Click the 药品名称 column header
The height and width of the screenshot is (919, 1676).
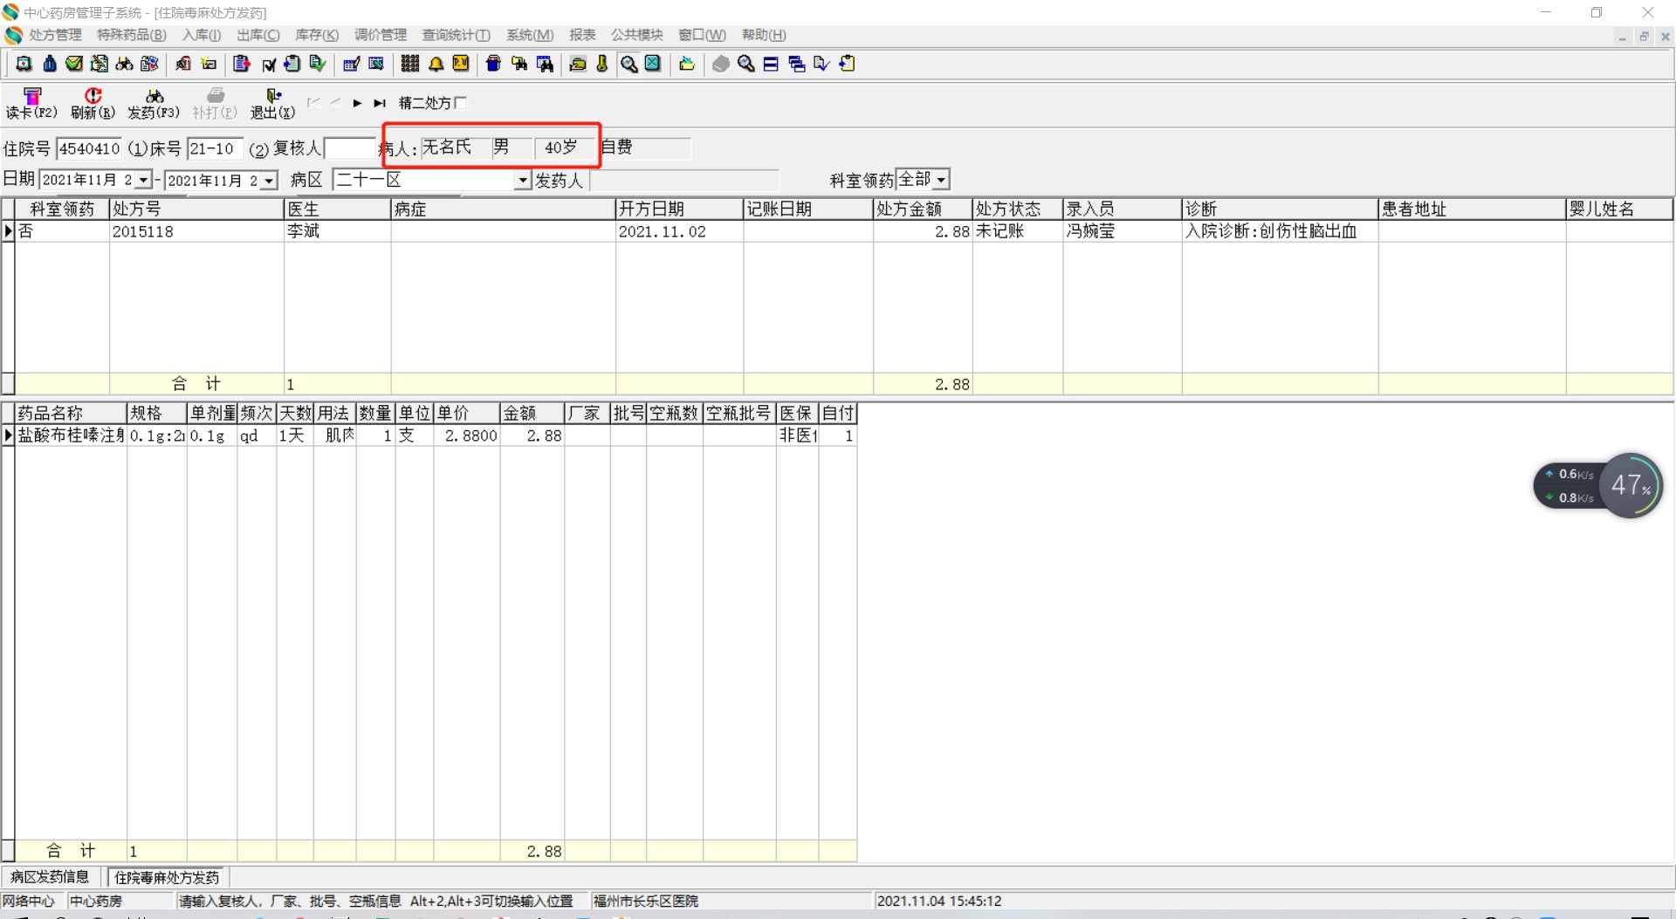[71, 413]
